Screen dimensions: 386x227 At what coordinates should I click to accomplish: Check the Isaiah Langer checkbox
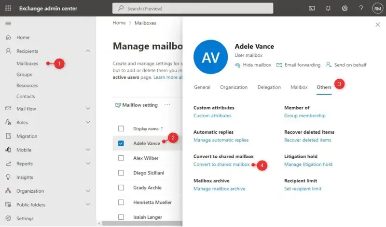(121, 217)
